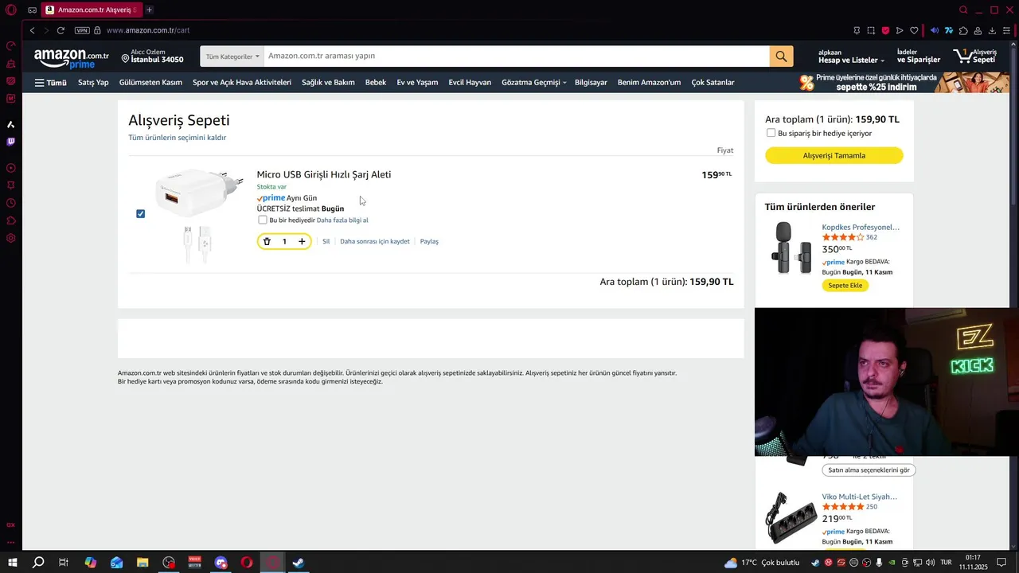The image size is (1019, 573).
Task: Open the red ad blocker shield
Action: coord(885,30)
